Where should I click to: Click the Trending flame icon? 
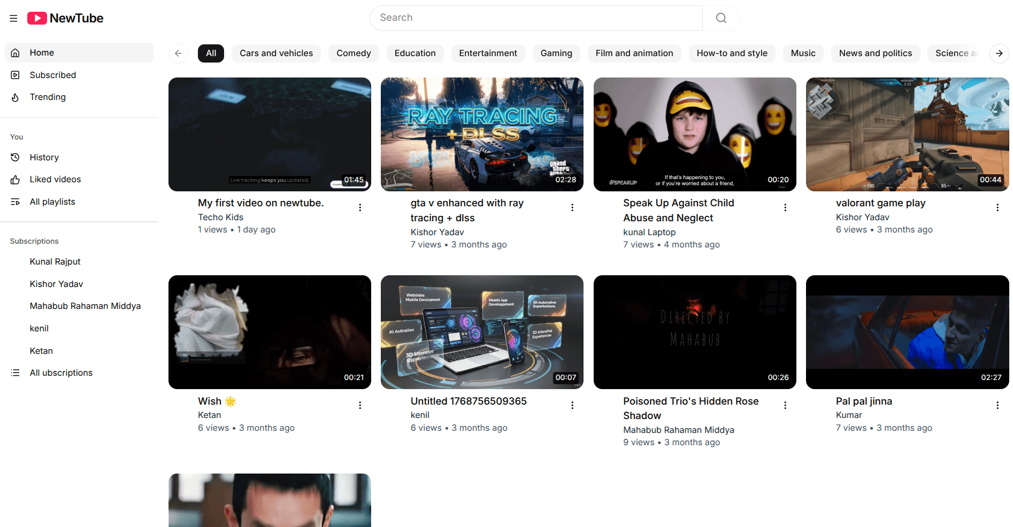(16, 97)
